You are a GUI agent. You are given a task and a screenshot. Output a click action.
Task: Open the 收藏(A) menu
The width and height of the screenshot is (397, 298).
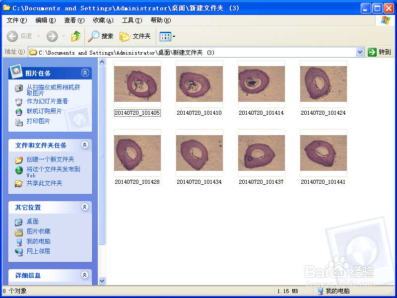click(103, 20)
